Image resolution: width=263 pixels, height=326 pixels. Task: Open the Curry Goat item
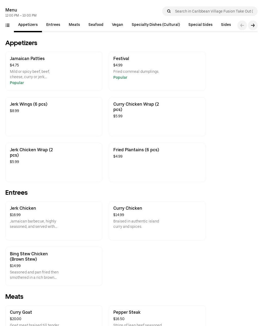(54, 316)
